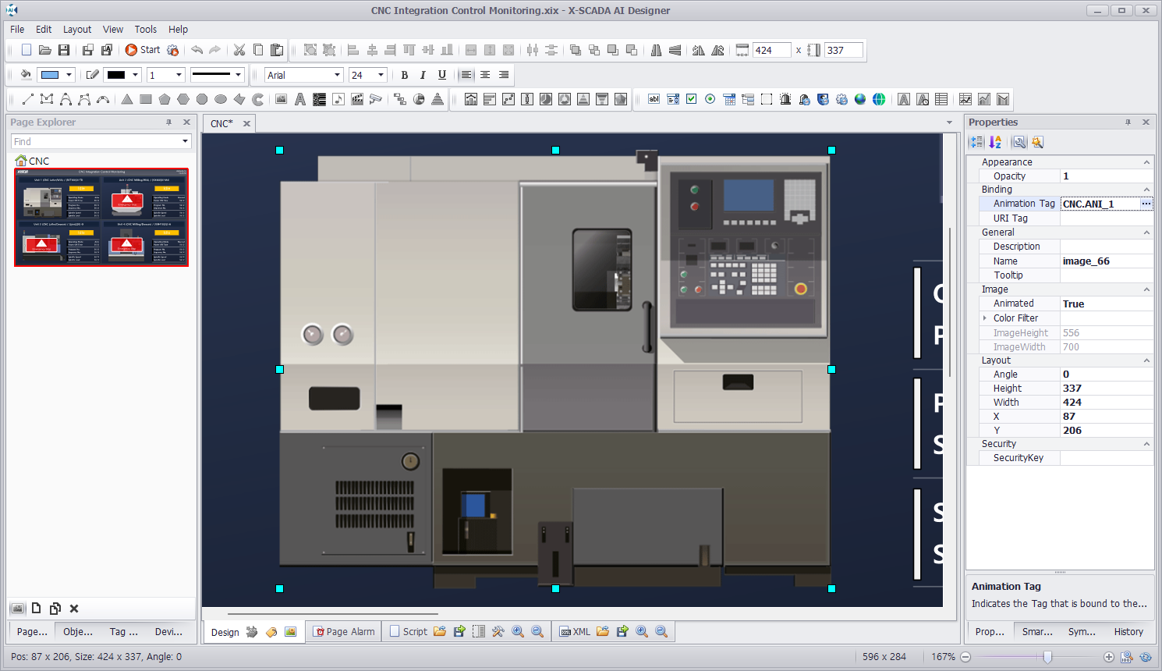Adjust the zoom level slider
The image size is (1162, 671).
pos(1047,657)
